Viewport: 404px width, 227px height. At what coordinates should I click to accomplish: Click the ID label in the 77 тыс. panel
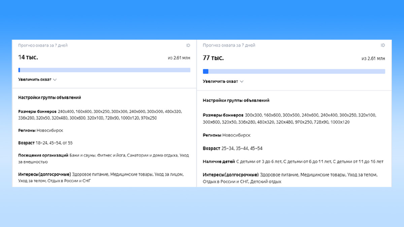[x=383, y=45]
